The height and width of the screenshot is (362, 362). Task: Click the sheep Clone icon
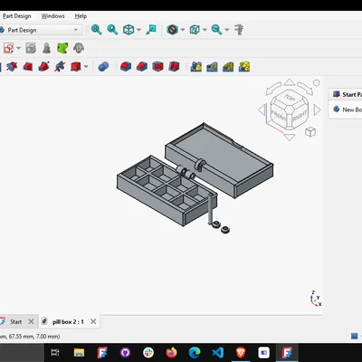79,48
